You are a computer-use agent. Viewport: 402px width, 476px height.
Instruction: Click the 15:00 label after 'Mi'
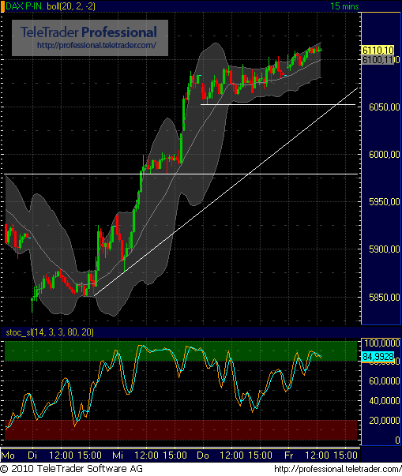[x=175, y=455]
